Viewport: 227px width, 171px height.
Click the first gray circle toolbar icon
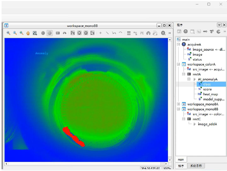43,33
